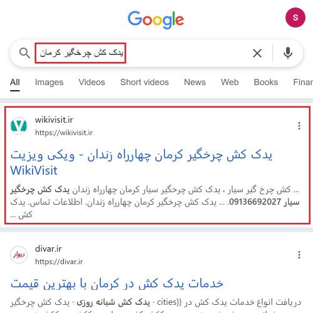313x313 pixels.
Task: Clear the search query with the X
Action: coord(257,53)
